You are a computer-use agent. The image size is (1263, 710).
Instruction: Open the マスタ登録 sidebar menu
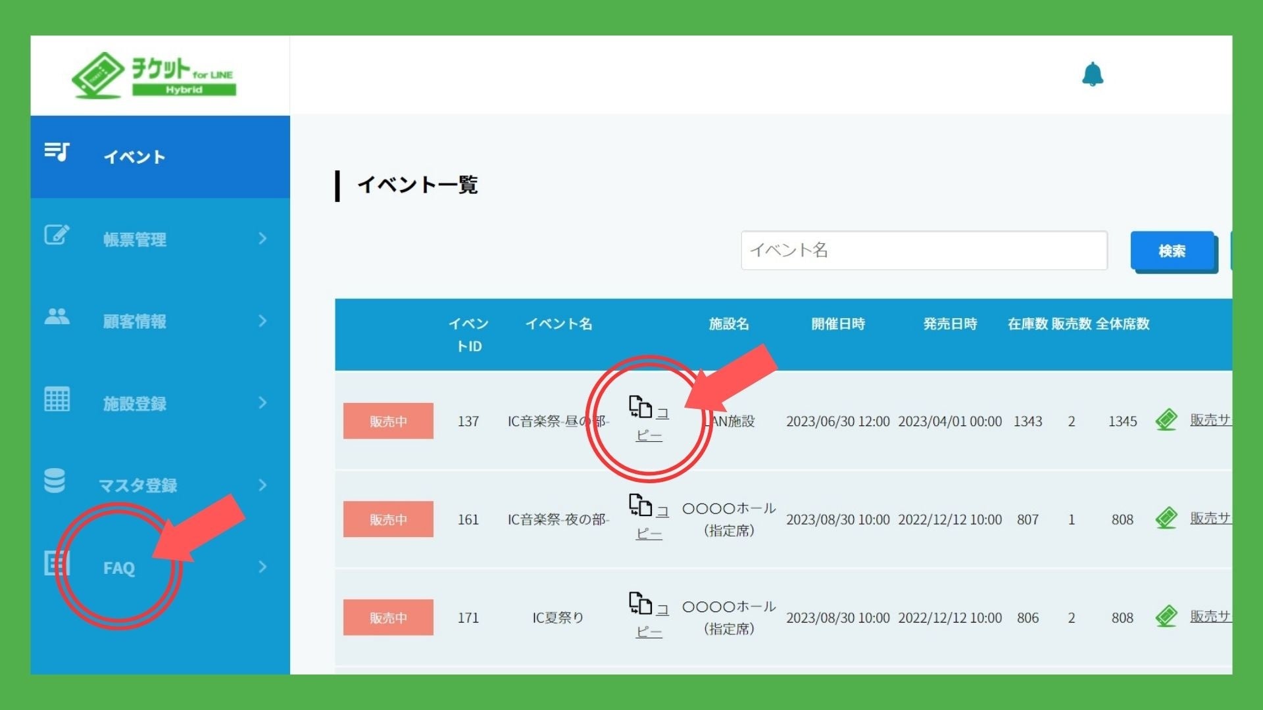[138, 486]
